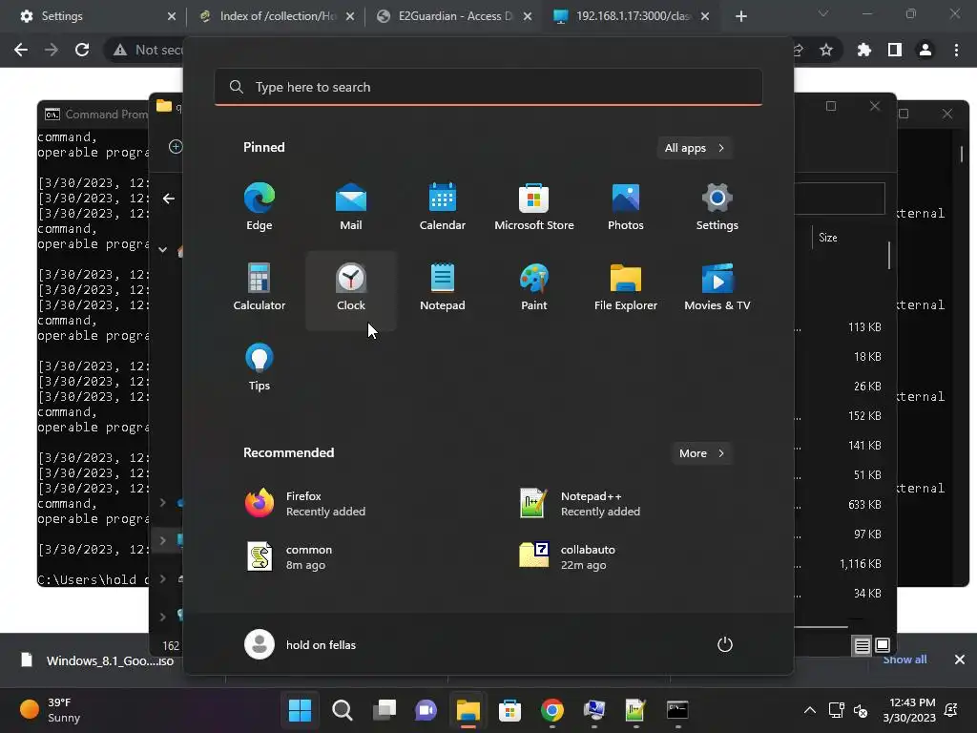Switch to Command Prompt on taskbar
The height and width of the screenshot is (733, 977).
[677, 710]
